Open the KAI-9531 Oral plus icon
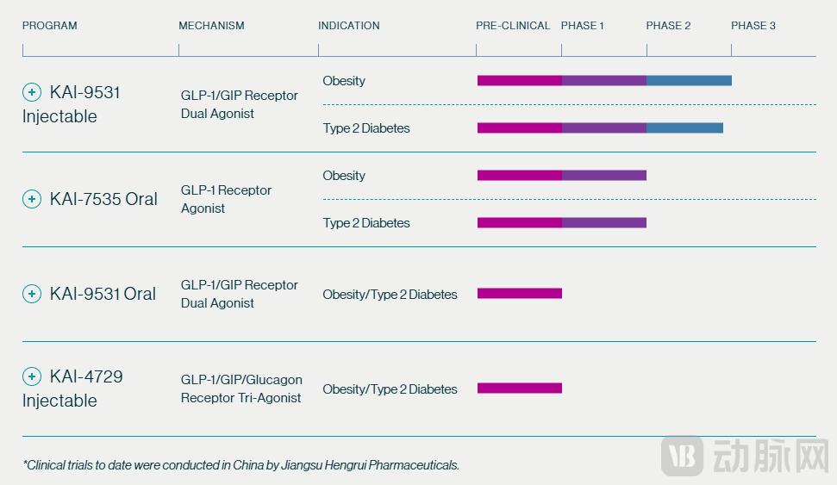This screenshot has height=485, width=837. point(32,294)
